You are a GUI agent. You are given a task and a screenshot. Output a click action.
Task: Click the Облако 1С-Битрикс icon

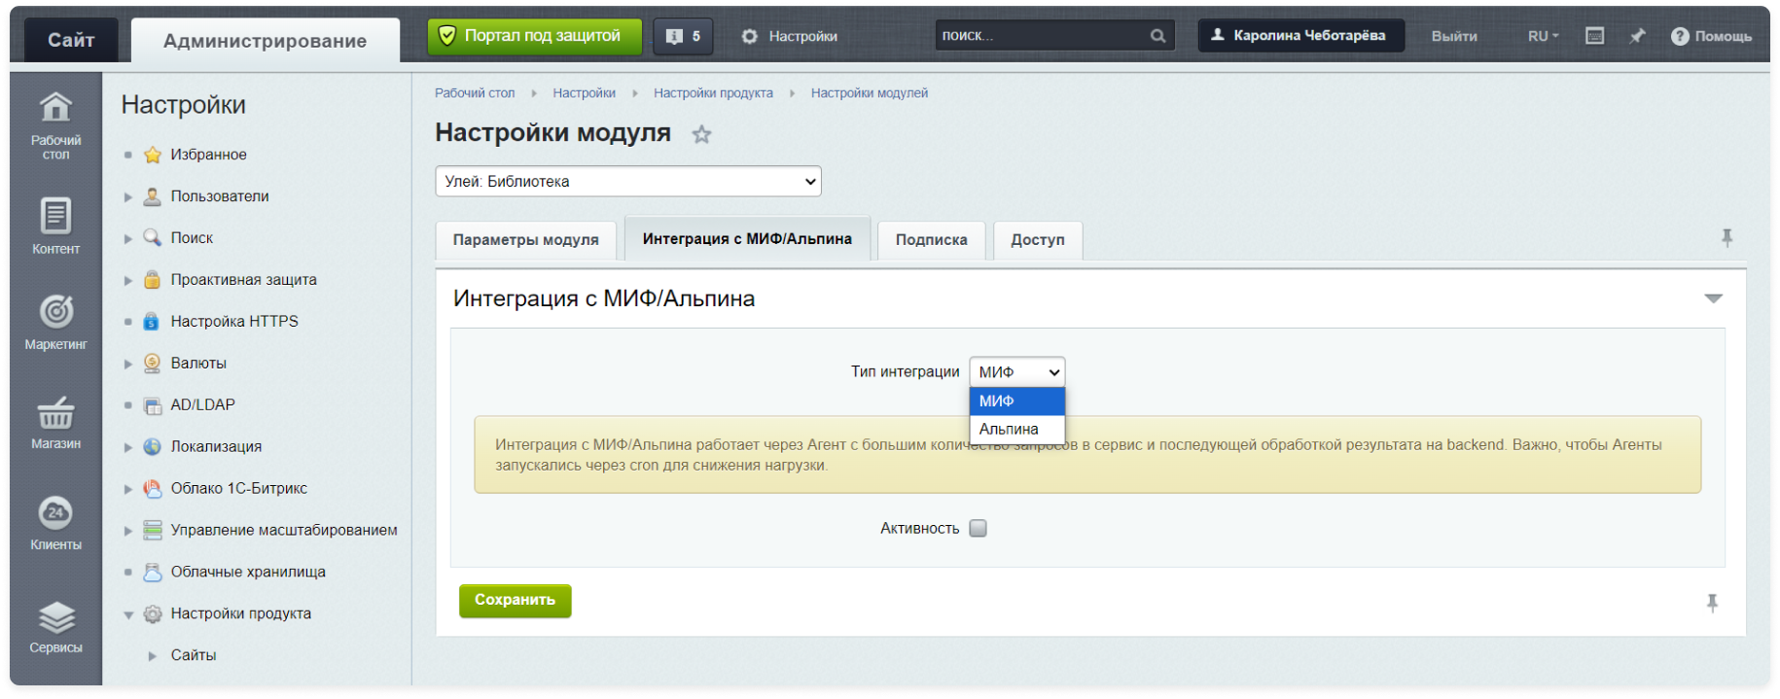pos(153,489)
